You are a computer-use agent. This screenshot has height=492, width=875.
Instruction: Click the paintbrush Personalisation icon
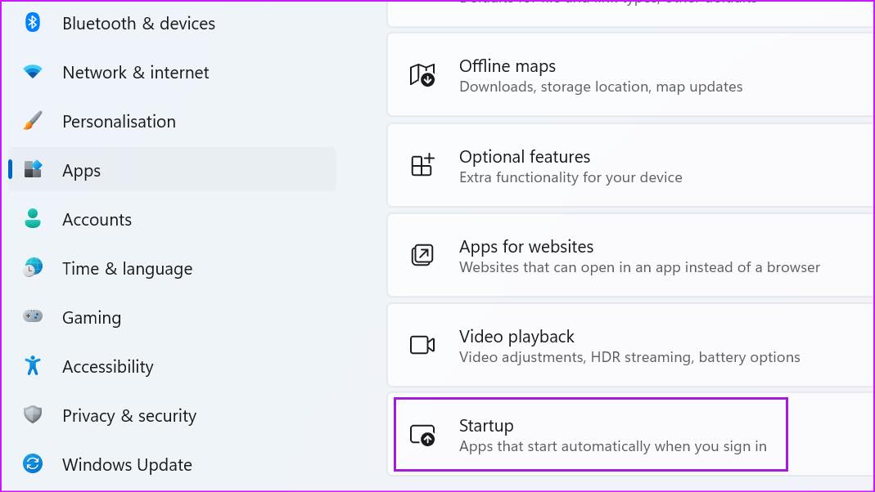[x=33, y=121]
